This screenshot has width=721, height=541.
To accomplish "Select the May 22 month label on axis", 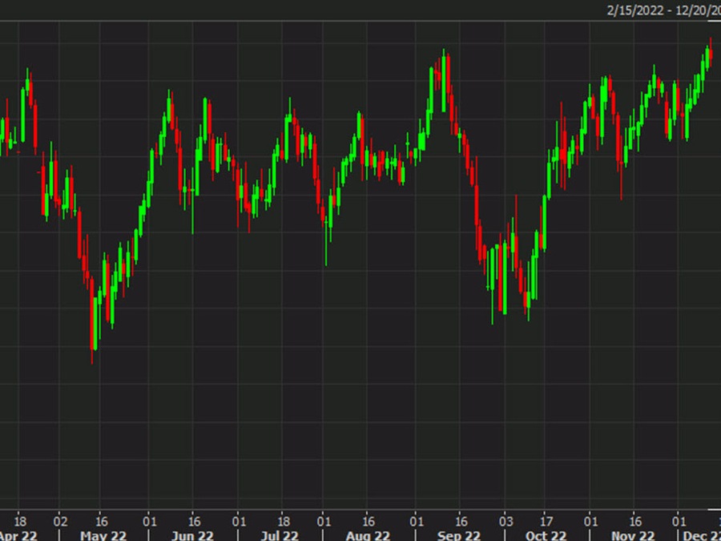I will pos(104,535).
